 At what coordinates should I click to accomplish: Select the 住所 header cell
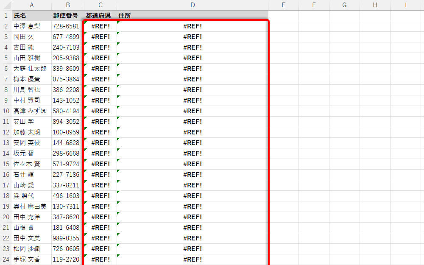(x=192, y=16)
